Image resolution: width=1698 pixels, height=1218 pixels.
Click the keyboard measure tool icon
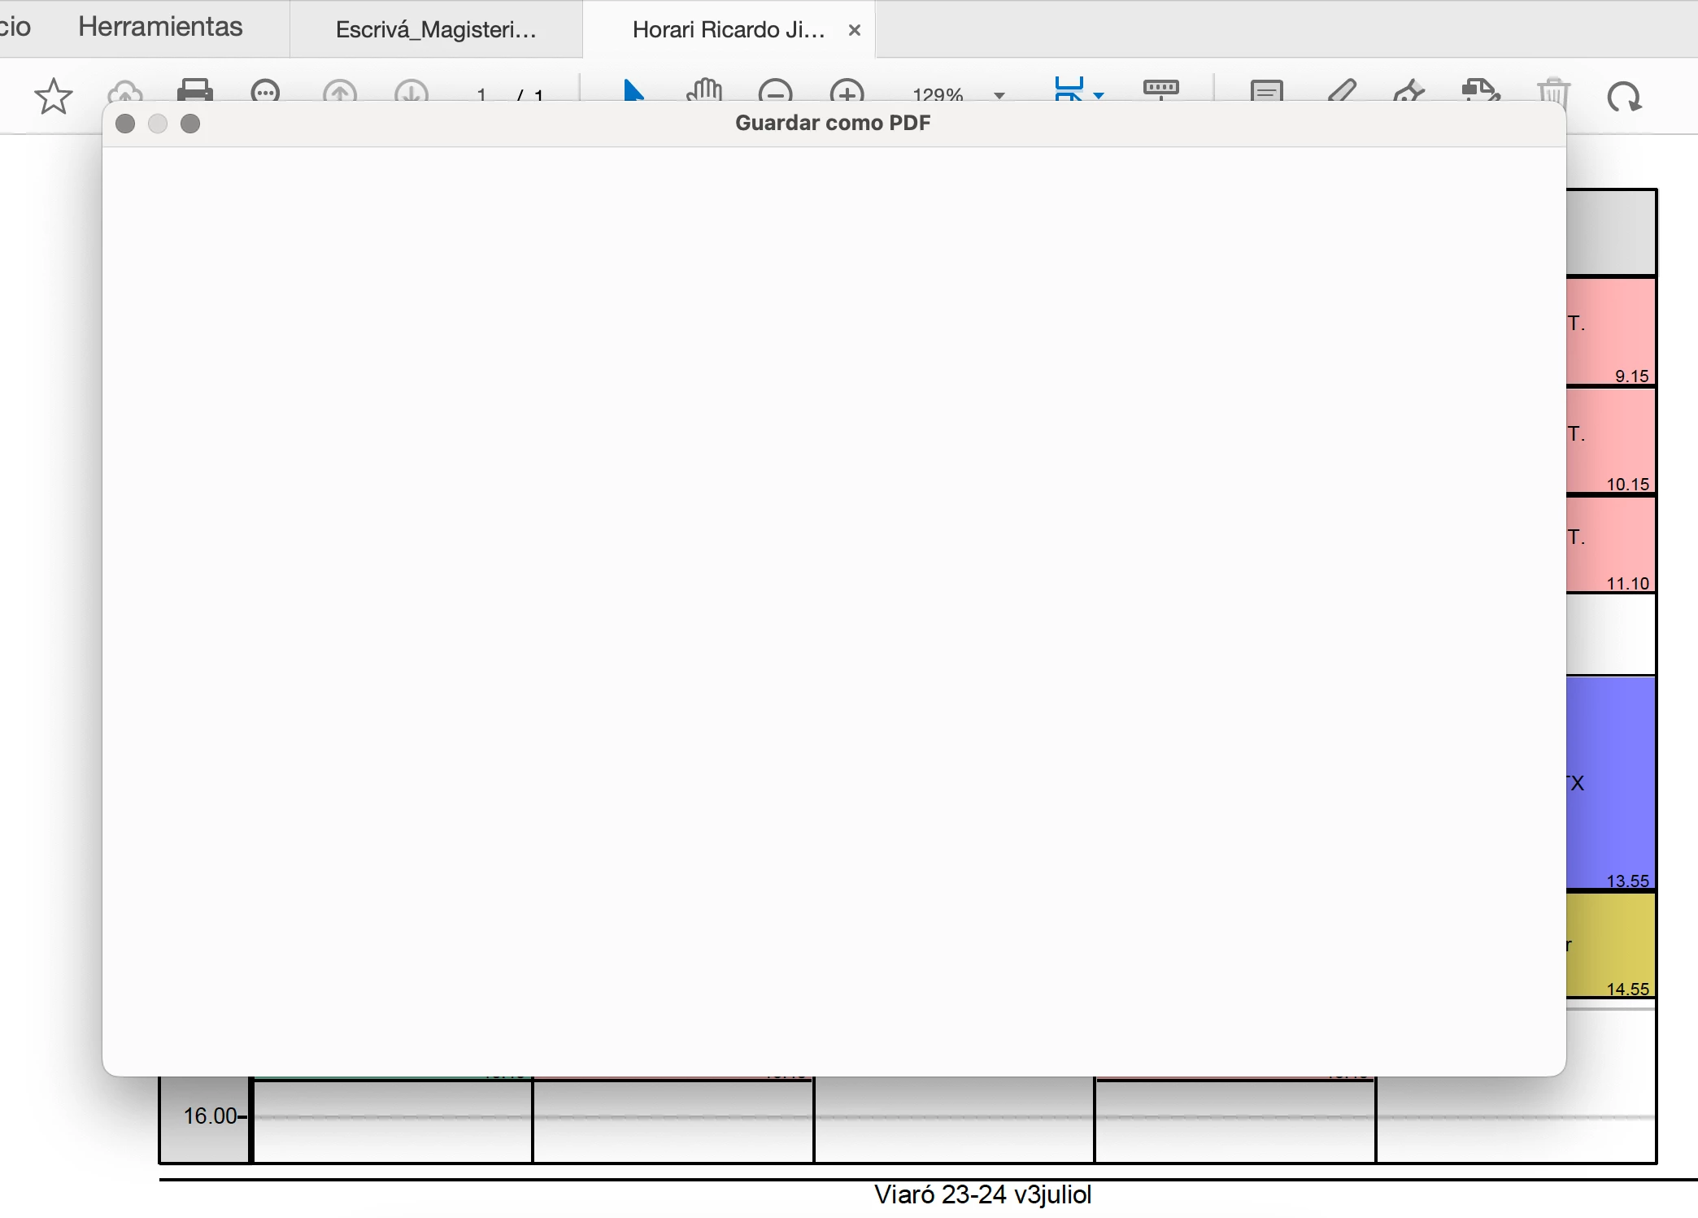click(1160, 89)
